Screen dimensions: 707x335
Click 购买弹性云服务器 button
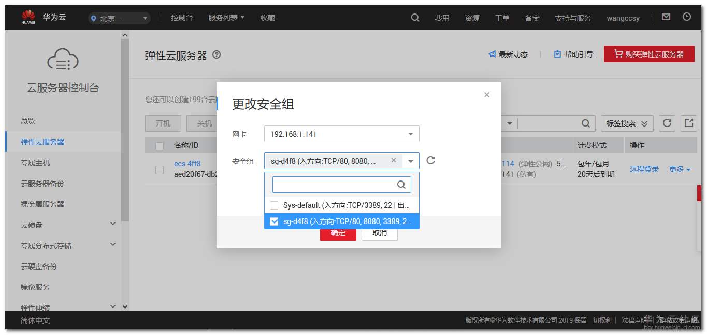(649, 54)
